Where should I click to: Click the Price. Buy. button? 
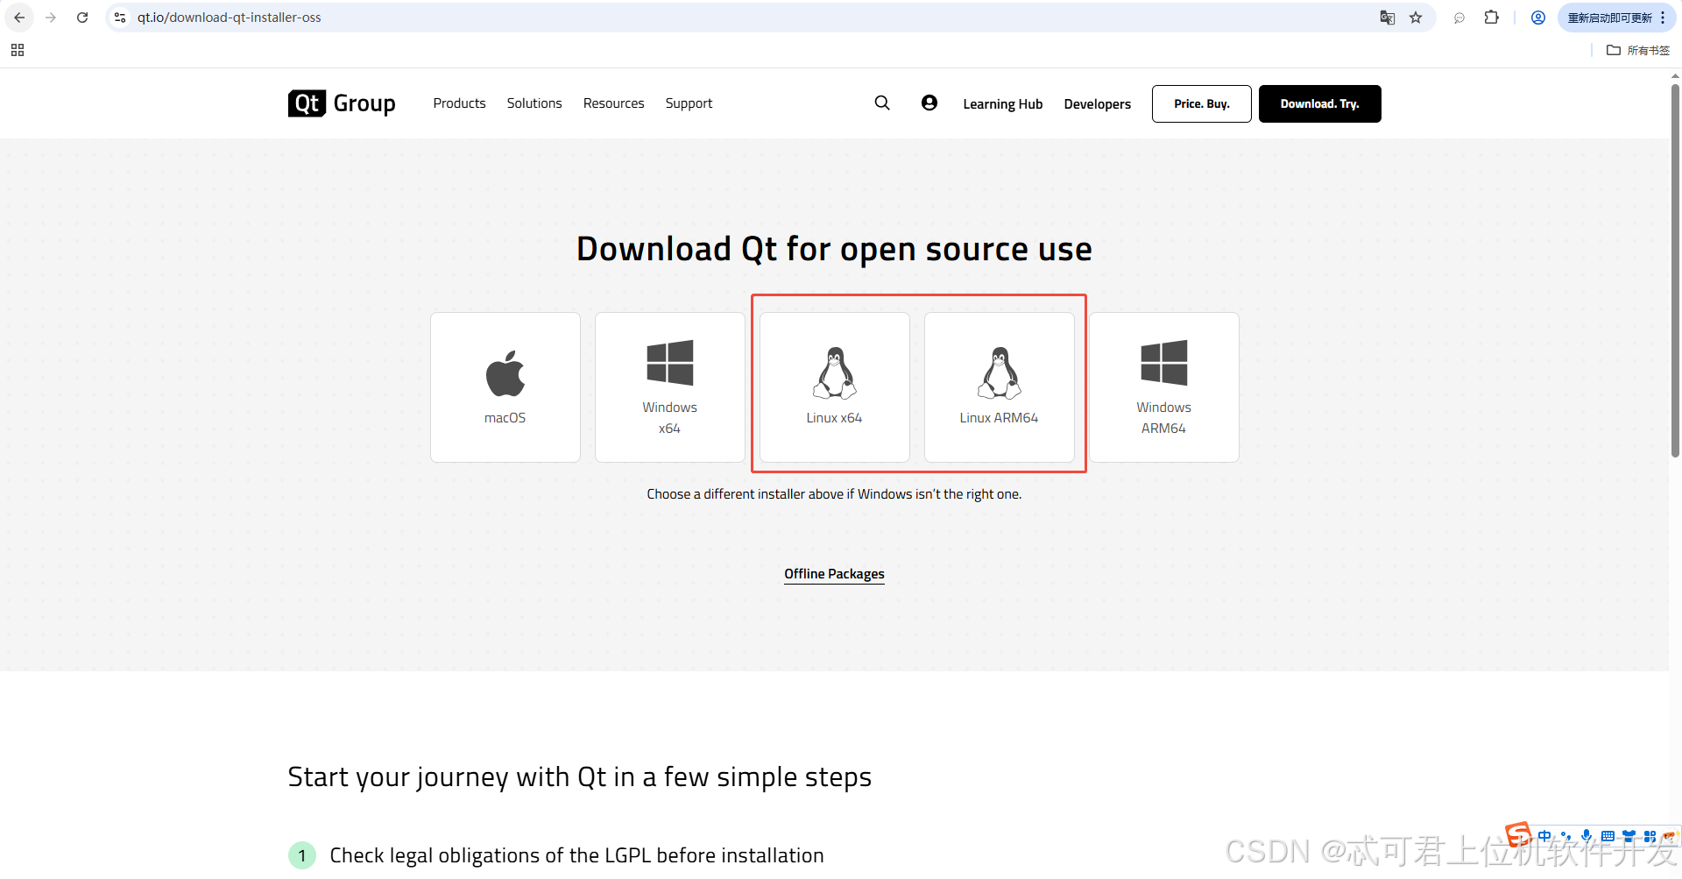coord(1202,103)
